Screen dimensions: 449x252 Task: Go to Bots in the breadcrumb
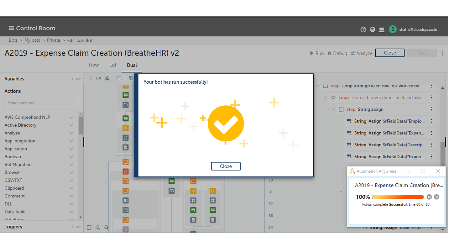click(13, 40)
